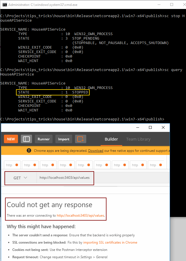
Task: Click 'SSL connections are being blocked:' text
Action: [x=39, y=242]
